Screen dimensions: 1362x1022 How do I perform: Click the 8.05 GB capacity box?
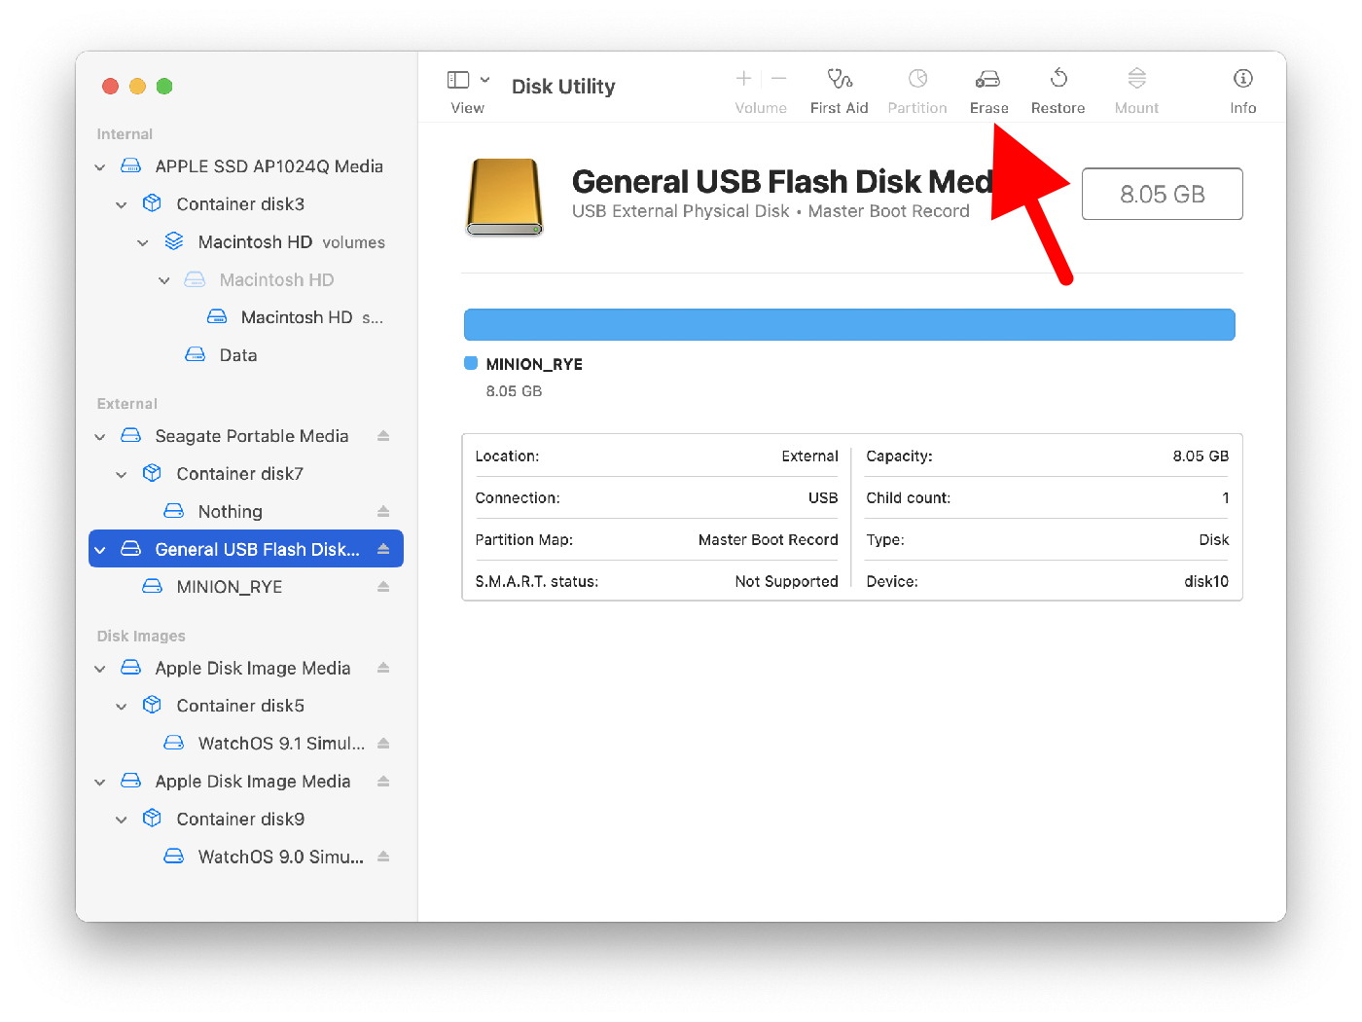[x=1163, y=194]
